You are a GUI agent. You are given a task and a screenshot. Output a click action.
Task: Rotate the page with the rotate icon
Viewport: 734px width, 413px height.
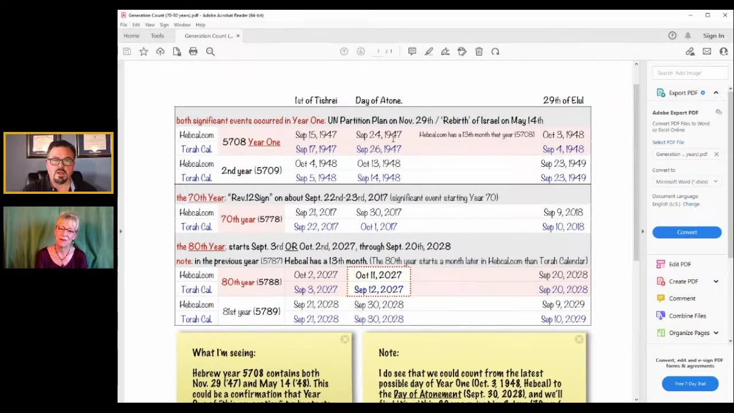(x=495, y=52)
